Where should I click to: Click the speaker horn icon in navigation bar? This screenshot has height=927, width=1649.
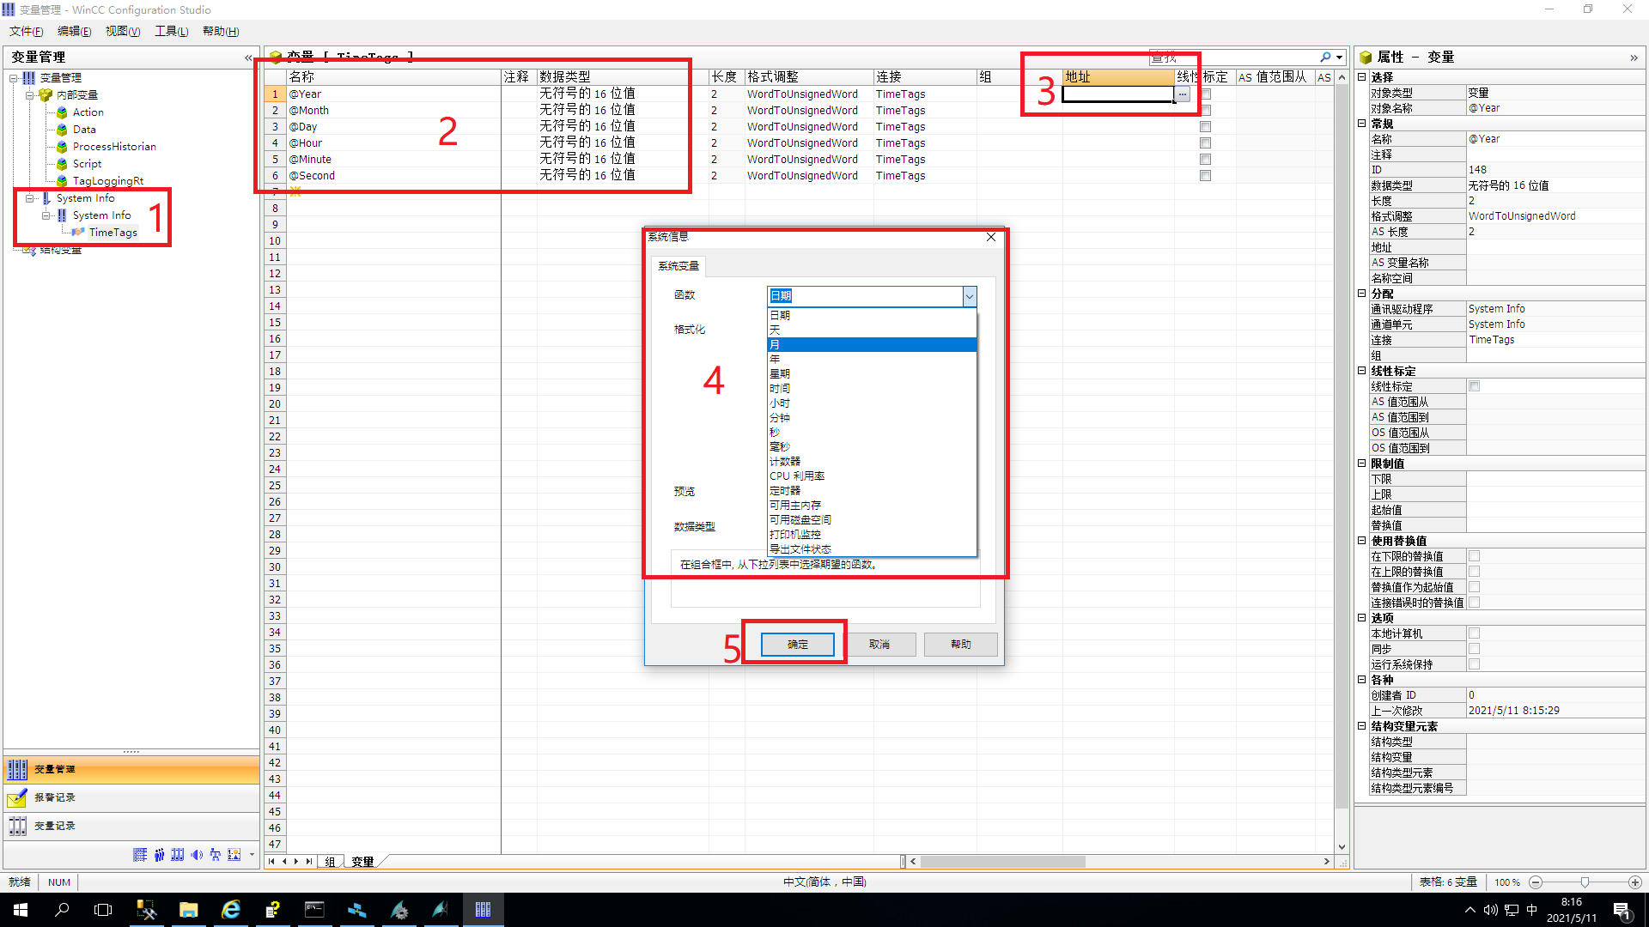(x=197, y=855)
